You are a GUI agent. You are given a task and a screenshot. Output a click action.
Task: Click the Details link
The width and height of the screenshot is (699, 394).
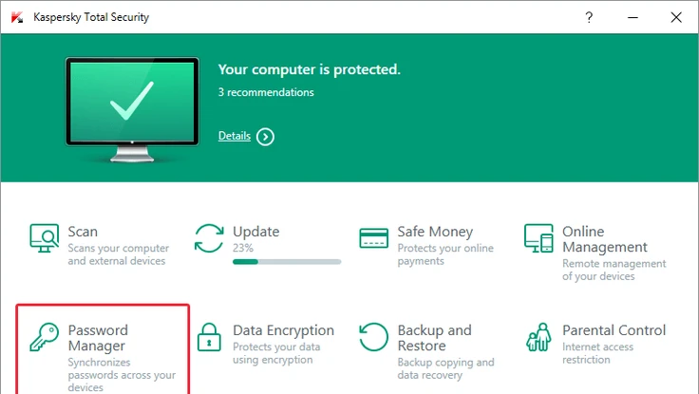click(x=234, y=136)
